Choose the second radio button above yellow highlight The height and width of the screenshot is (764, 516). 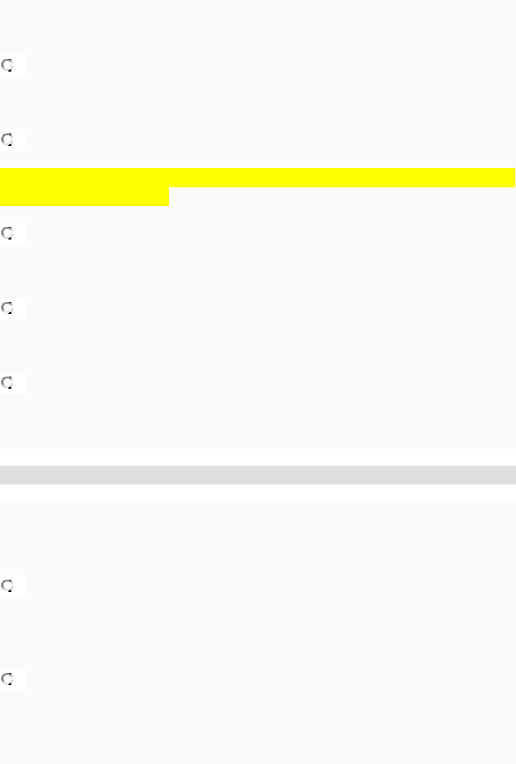pos(8,139)
